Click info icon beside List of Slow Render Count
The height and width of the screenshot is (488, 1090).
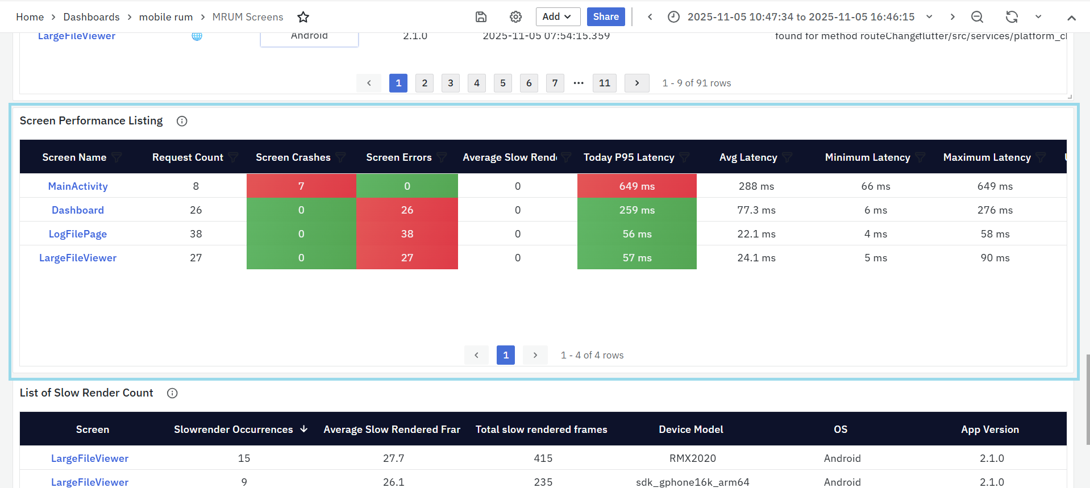click(x=172, y=393)
